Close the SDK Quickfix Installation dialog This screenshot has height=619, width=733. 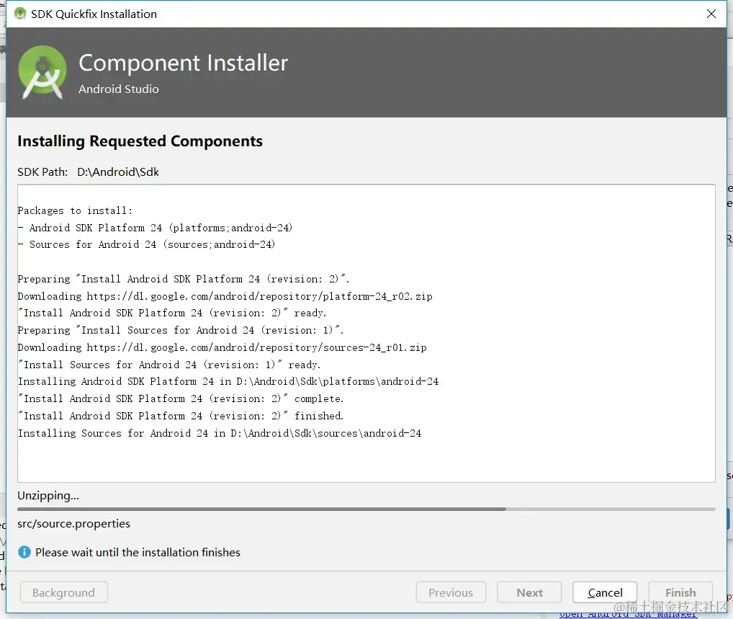(711, 14)
